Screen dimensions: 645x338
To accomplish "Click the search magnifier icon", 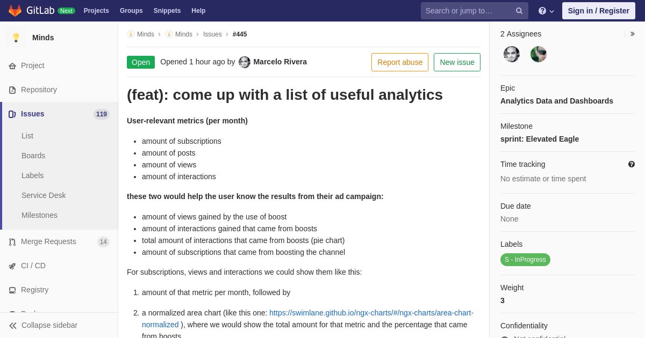I will tap(519, 11).
